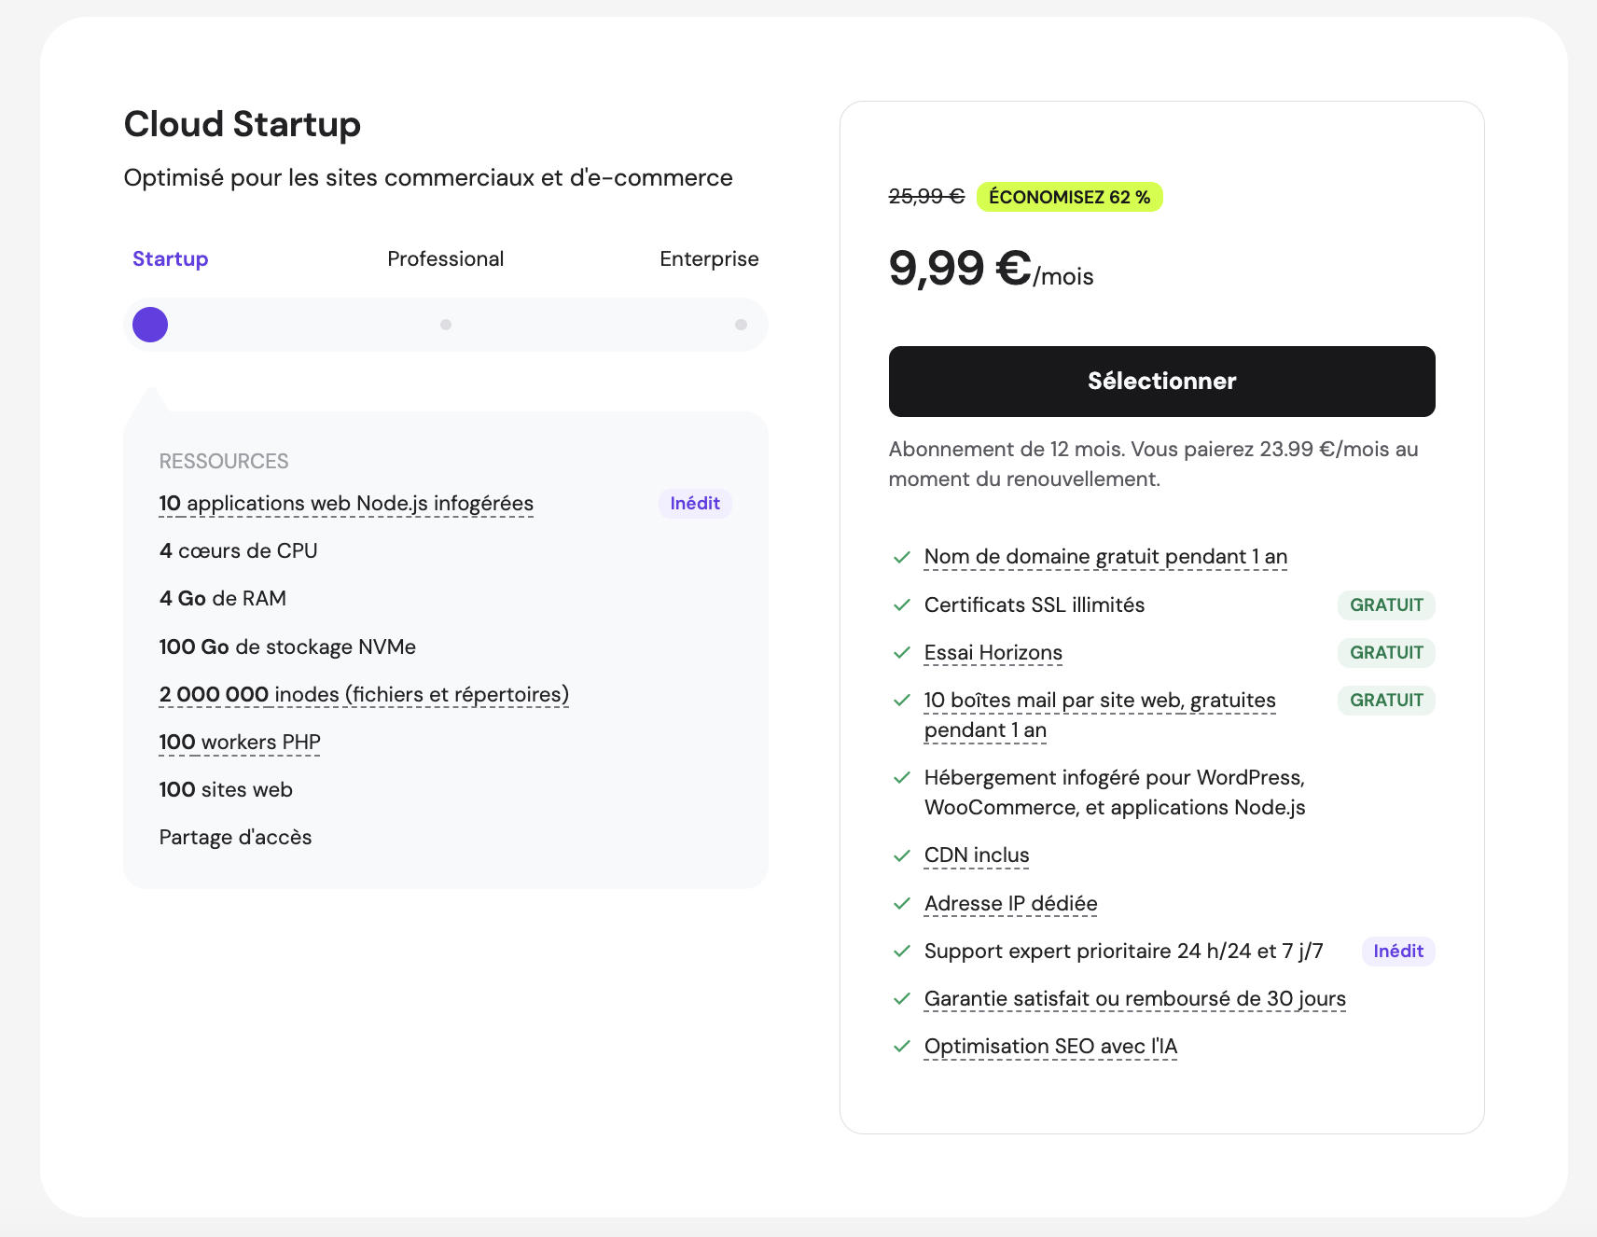Click 'Garantie satisfait ou remboursé de 30 jours'
The image size is (1597, 1237).
click(1134, 999)
